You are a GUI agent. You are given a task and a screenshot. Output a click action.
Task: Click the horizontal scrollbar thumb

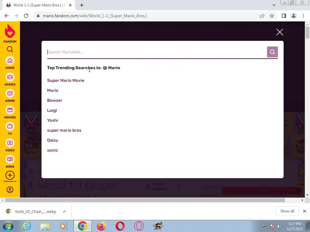pos(145,200)
